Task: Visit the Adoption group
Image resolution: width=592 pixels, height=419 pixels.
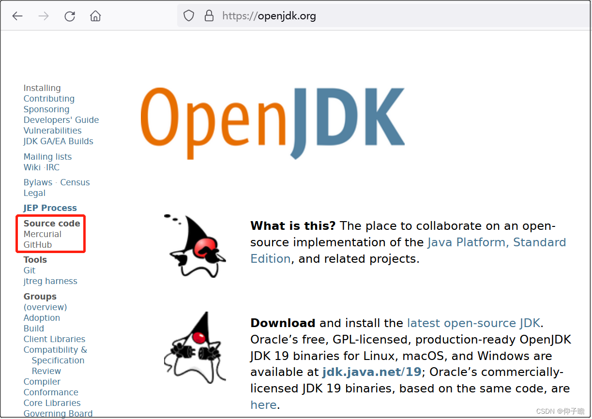Action: pyautogui.click(x=42, y=318)
